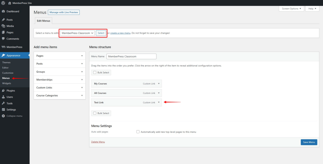Open the site home icon in admin bar
Viewport: 323px width, 164px height.
[x=10, y=3]
